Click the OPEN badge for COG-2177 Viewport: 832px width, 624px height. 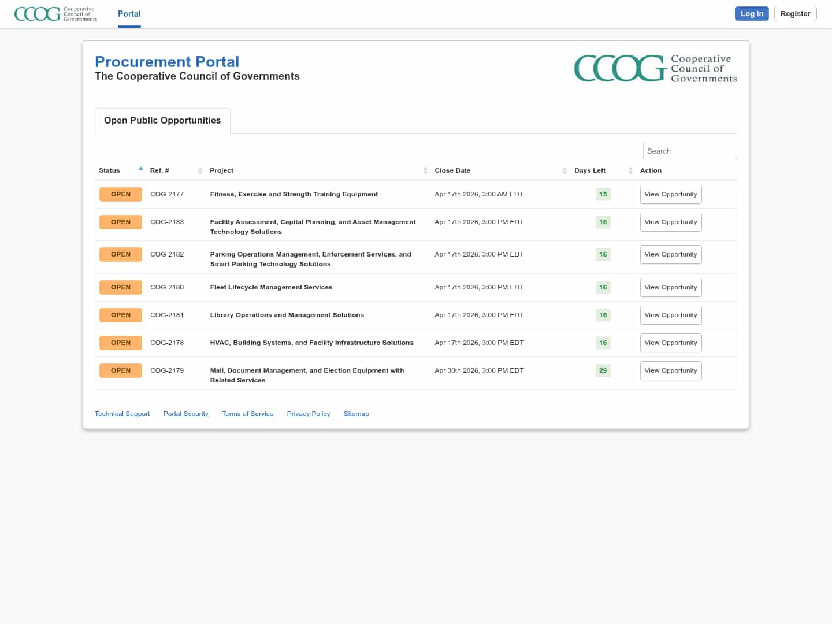click(x=121, y=195)
